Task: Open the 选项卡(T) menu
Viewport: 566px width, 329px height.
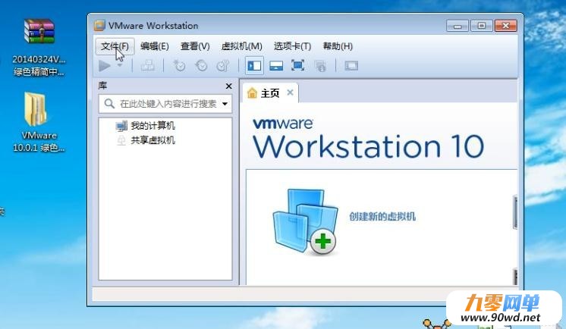Action: (292, 46)
